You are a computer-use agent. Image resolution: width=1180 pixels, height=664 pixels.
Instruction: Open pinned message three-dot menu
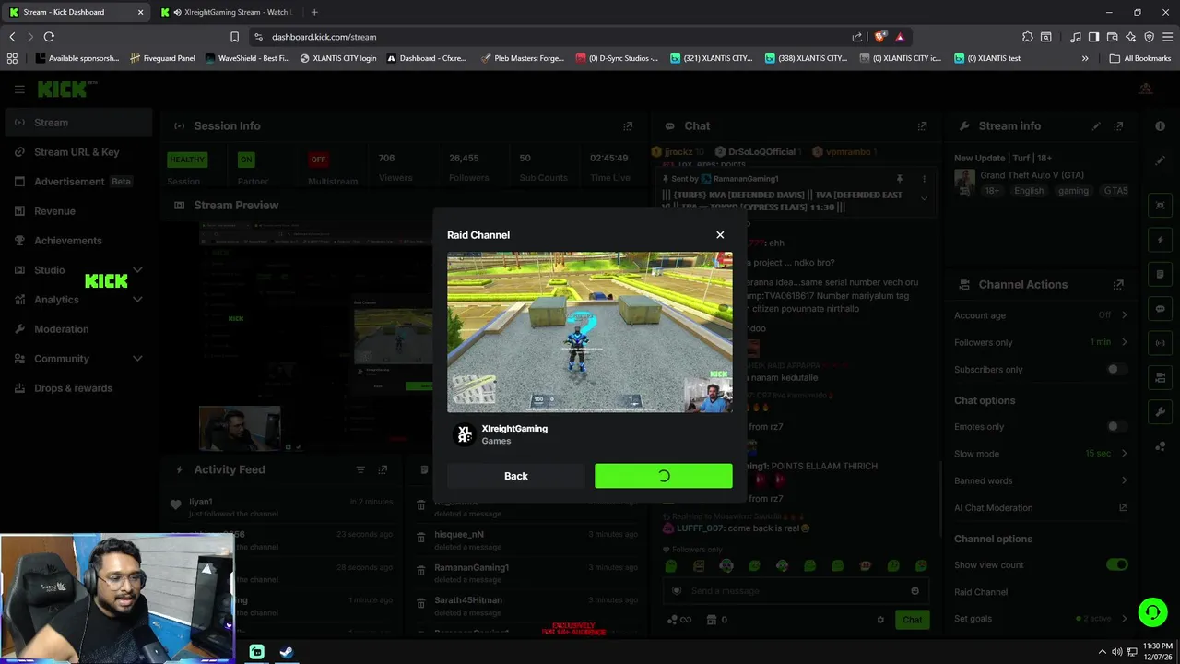point(924,179)
